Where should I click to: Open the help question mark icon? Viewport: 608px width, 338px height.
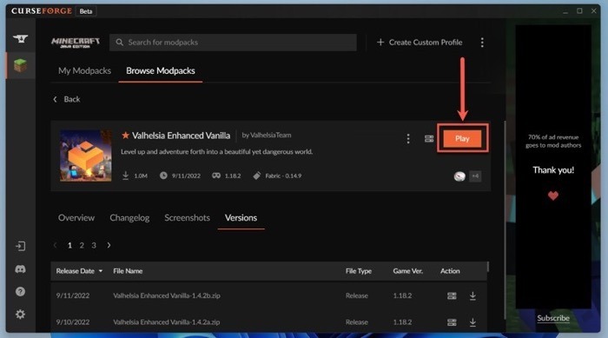pyautogui.click(x=20, y=291)
